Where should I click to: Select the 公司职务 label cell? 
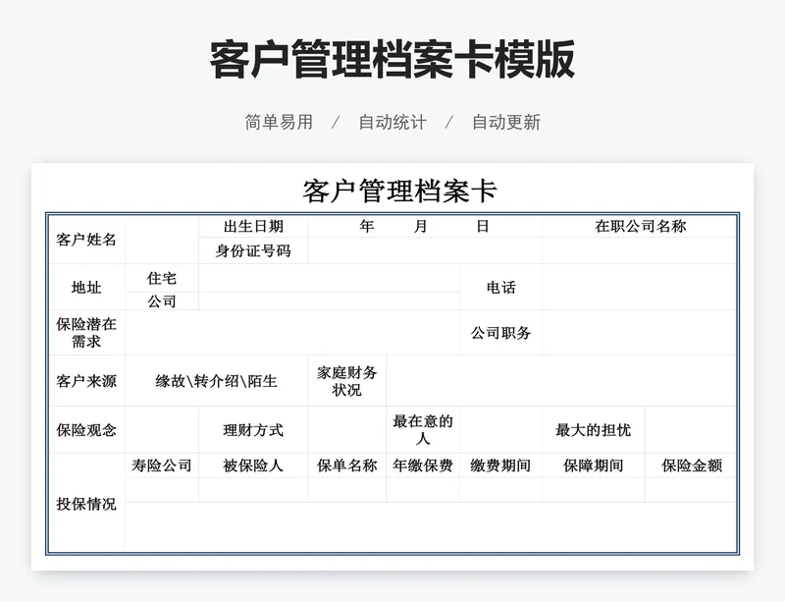click(x=500, y=333)
